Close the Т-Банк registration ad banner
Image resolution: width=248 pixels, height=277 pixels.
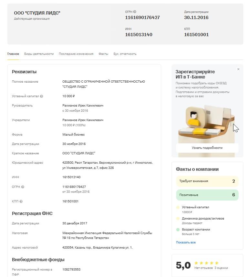click(238, 69)
